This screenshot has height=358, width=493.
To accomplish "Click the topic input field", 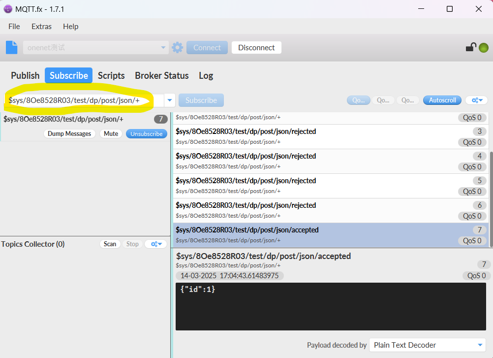I will pyautogui.click(x=84, y=100).
